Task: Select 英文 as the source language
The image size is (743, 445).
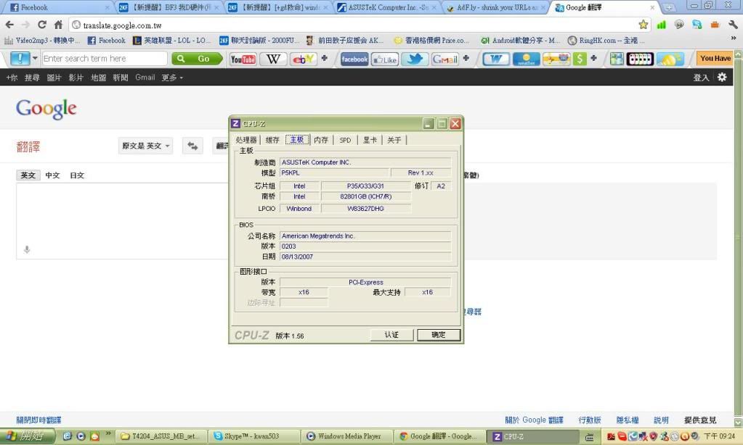Action: pos(28,175)
